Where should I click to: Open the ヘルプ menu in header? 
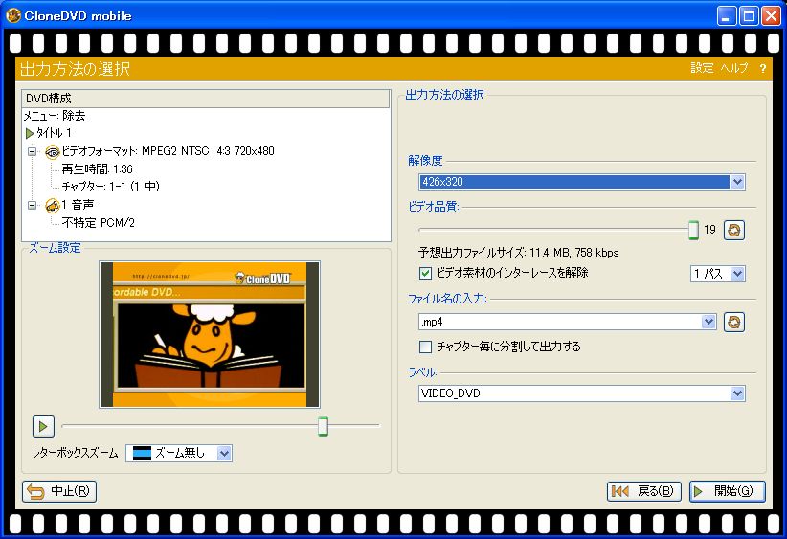tap(734, 68)
